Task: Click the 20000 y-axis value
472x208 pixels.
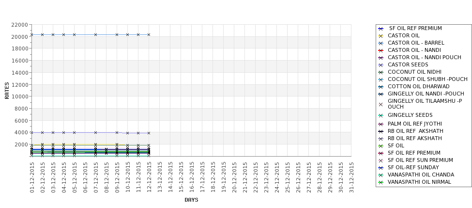Action: [19, 36]
